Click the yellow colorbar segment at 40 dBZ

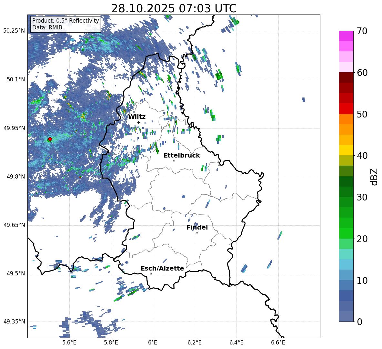pyautogui.click(x=346, y=150)
